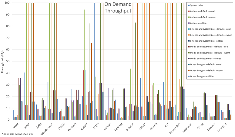Click the iSheriff axis label
235x137 pixels.
pos(154,126)
